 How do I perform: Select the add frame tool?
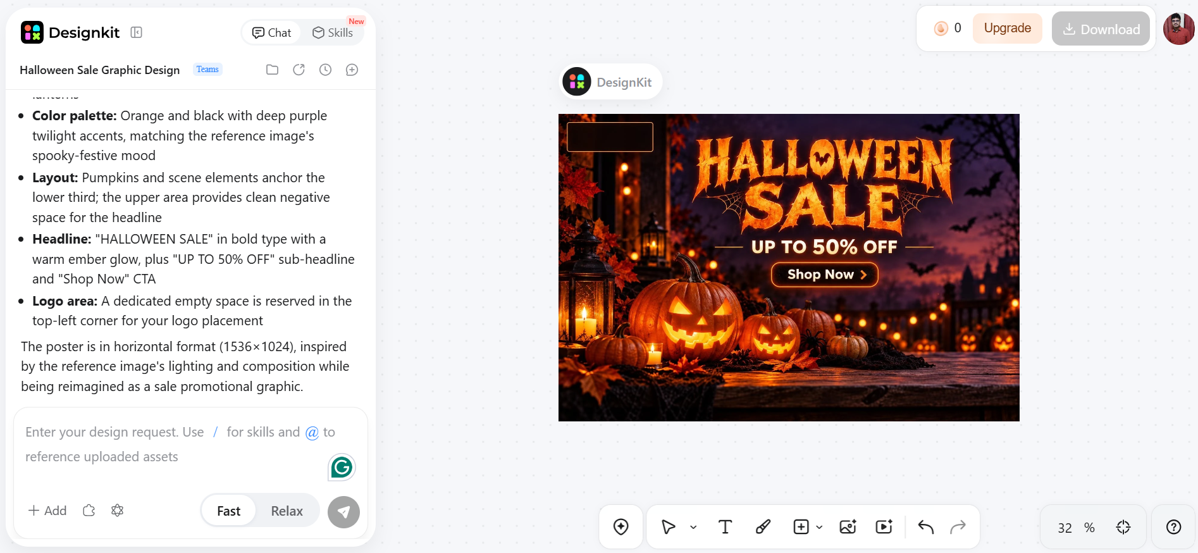[801, 527]
